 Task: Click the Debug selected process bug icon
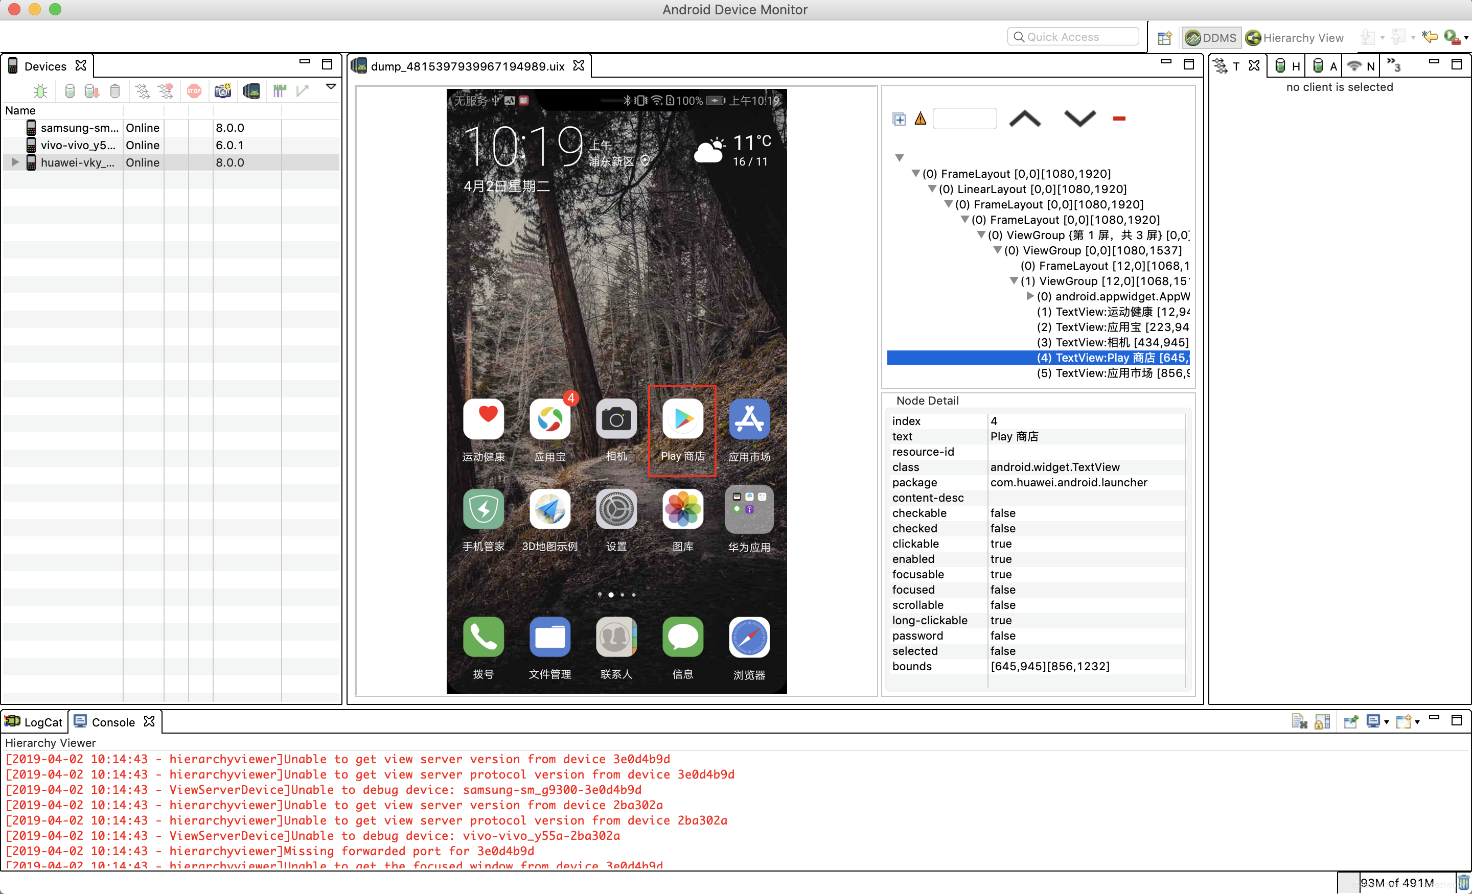(x=40, y=91)
